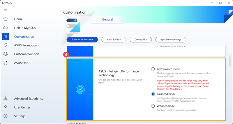Click the Customization sliders icon
233x124 pixels.
[x=6, y=37]
